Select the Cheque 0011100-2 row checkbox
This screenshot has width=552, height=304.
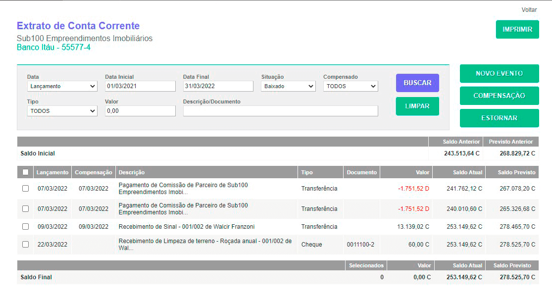tap(25, 245)
